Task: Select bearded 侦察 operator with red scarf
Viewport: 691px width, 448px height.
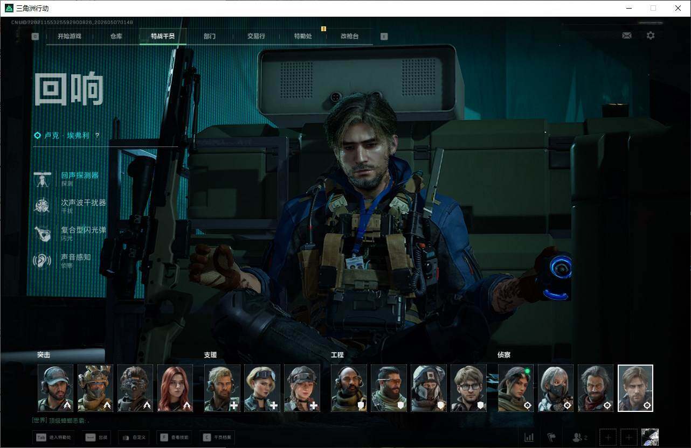Action: (x=596, y=388)
